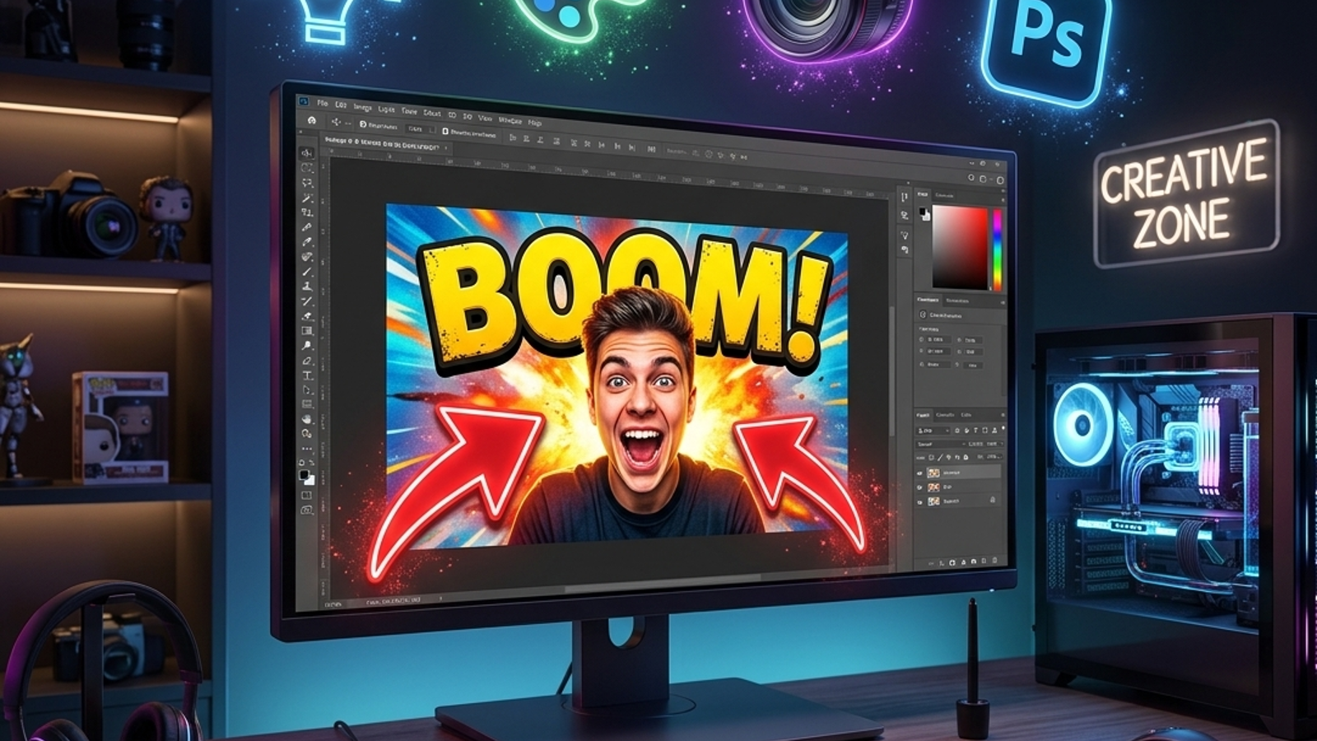
Task: Click the delete layer trash button
Action: click(x=994, y=560)
